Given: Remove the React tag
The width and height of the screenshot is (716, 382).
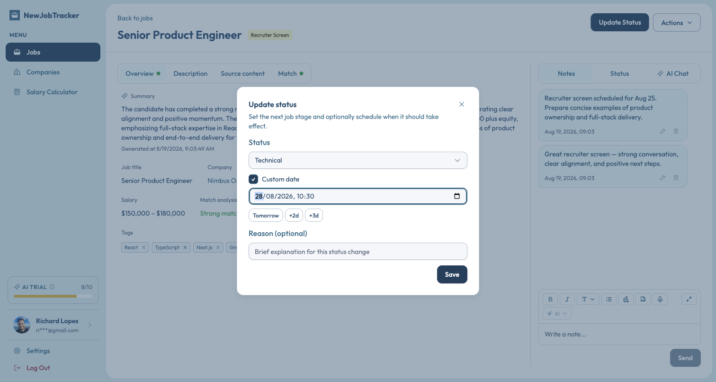Looking at the screenshot, I should click(143, 247).
